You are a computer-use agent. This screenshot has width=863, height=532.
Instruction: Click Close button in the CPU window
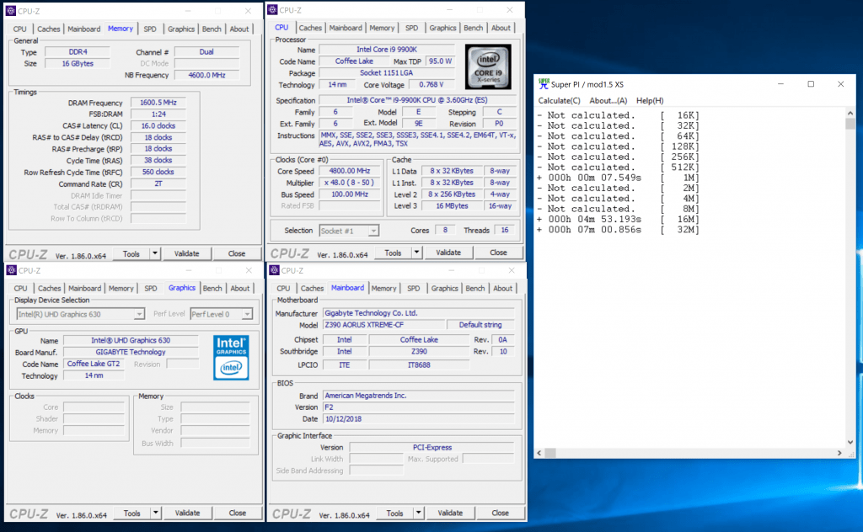499,253
